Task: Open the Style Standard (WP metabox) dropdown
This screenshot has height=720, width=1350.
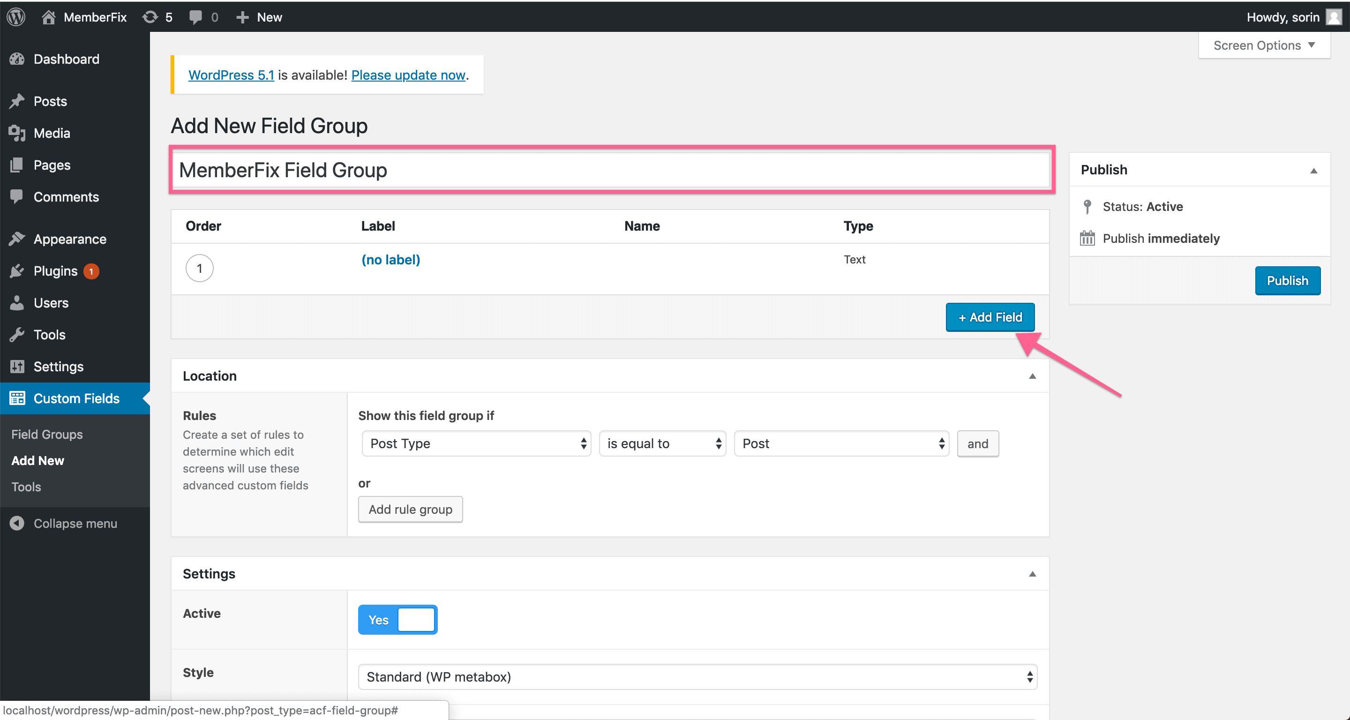Action: (697, 676)
